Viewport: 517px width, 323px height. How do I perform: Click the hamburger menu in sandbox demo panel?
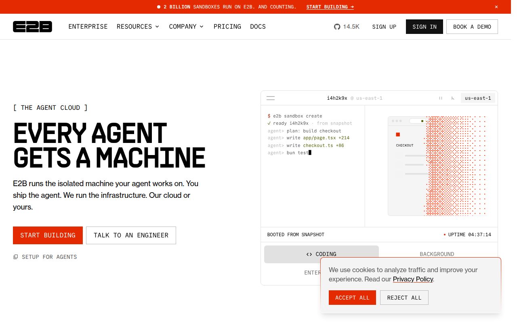click(271, 98)
